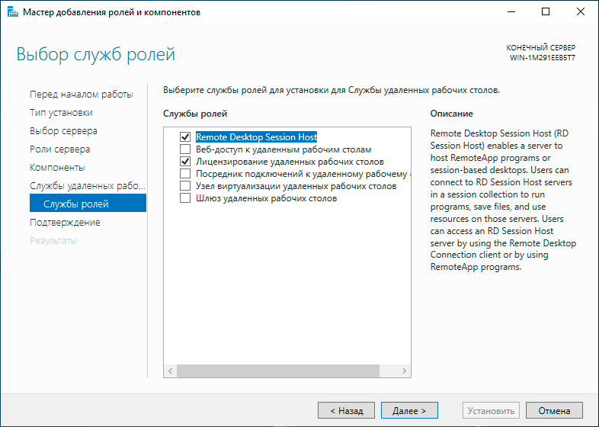The height and width of the screenshot is (427, 599).
Task: Enable Веб-доступ к удаленным рабочим столам checkbox
Action: [184, 149]
